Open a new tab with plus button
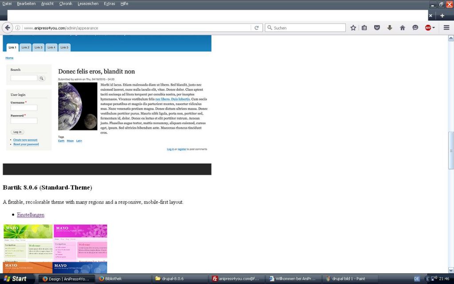 click(442, 16)
